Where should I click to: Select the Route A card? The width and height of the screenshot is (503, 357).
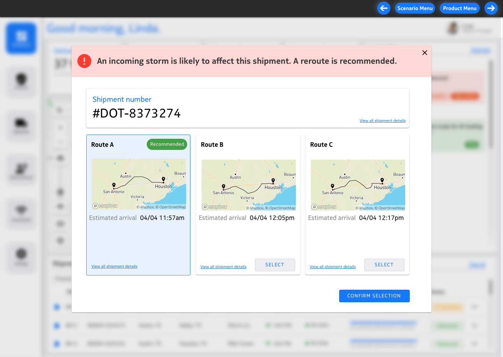click(138, 205)
